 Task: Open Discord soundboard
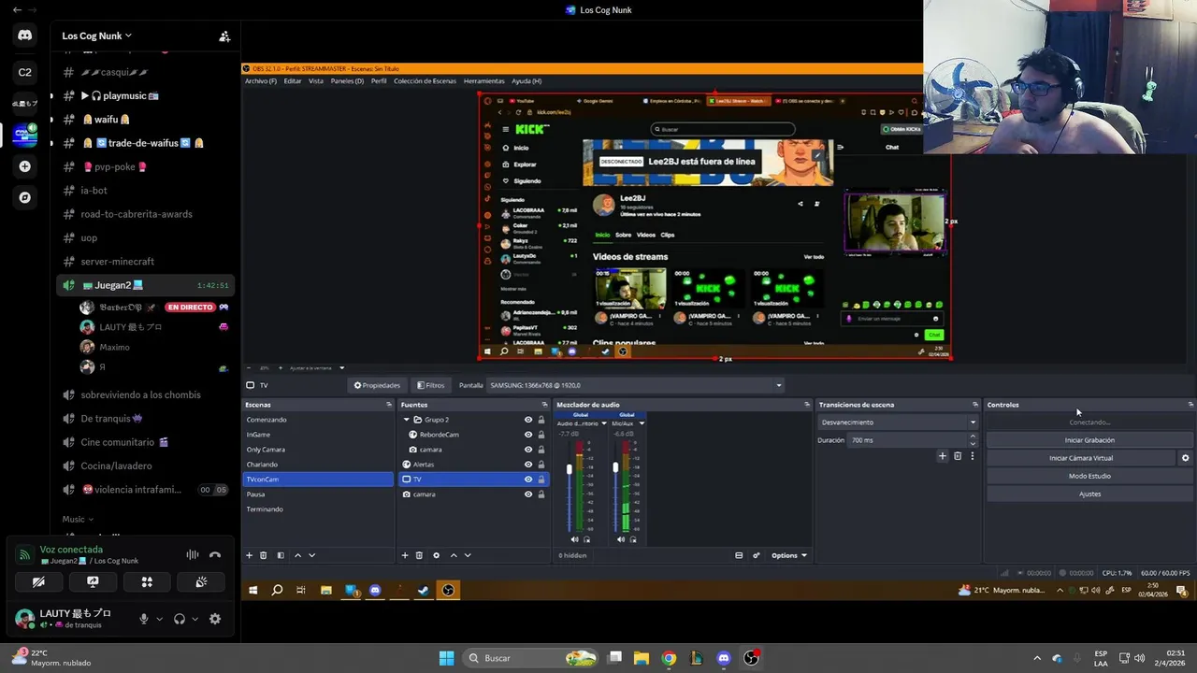coord(201,581)
